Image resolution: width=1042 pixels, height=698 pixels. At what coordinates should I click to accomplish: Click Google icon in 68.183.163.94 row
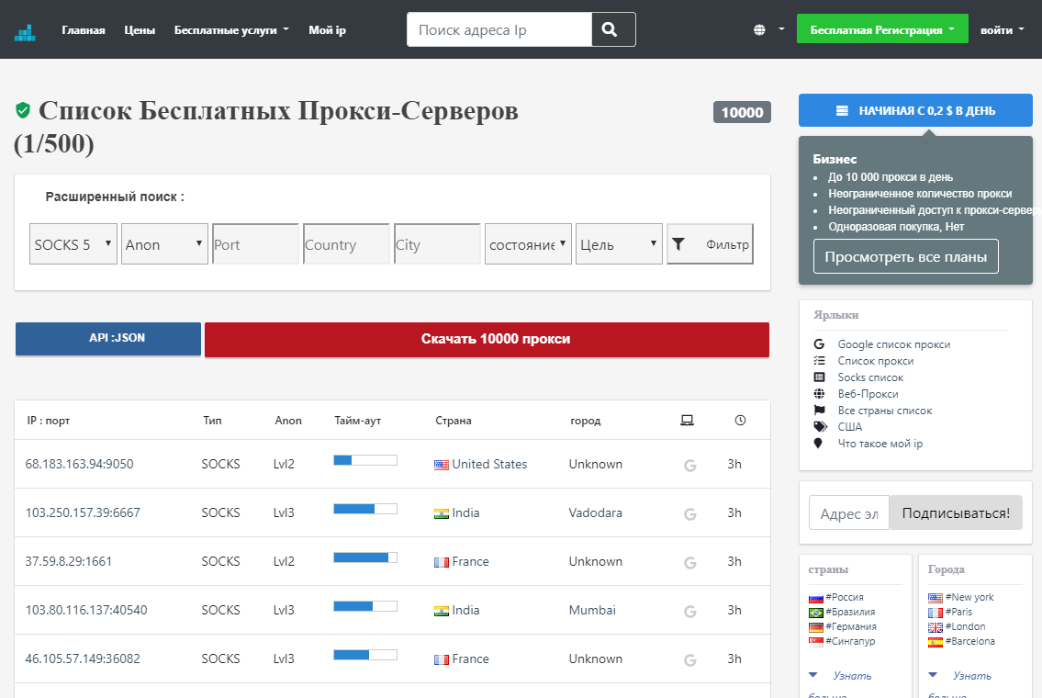[689, 466]
